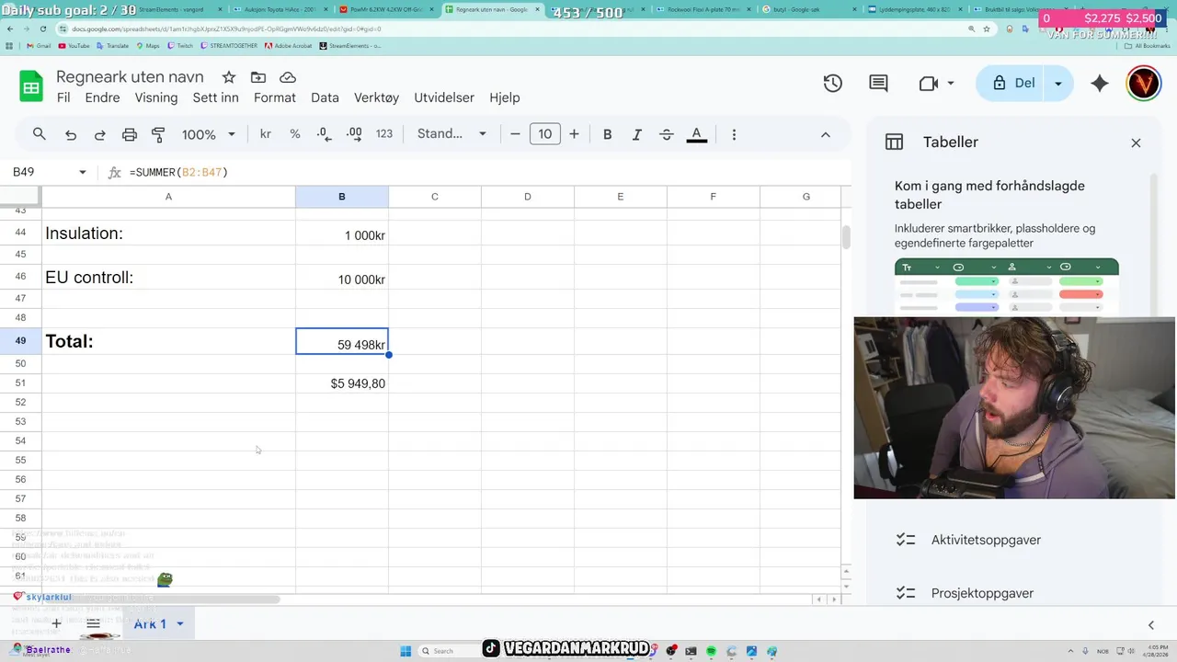Image resolution: width=1177 pixels, height=662 pixels.
Task: Open the Meet camera dropdown arrow
Action: tap(951, 83)
